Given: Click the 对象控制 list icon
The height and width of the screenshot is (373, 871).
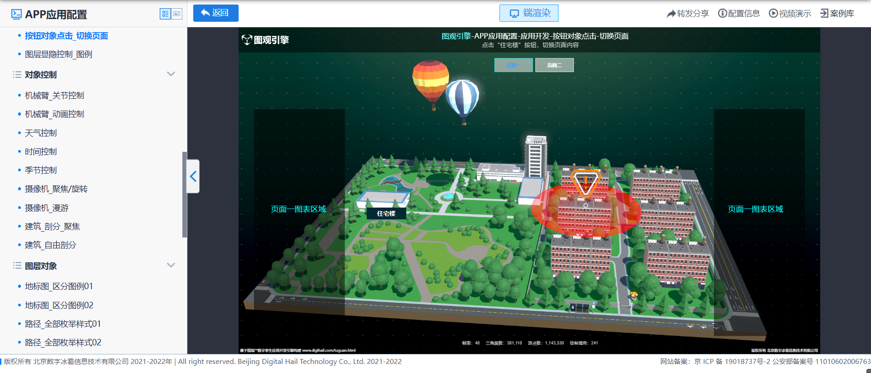Looking at the screenshot, I should point(17,74).
